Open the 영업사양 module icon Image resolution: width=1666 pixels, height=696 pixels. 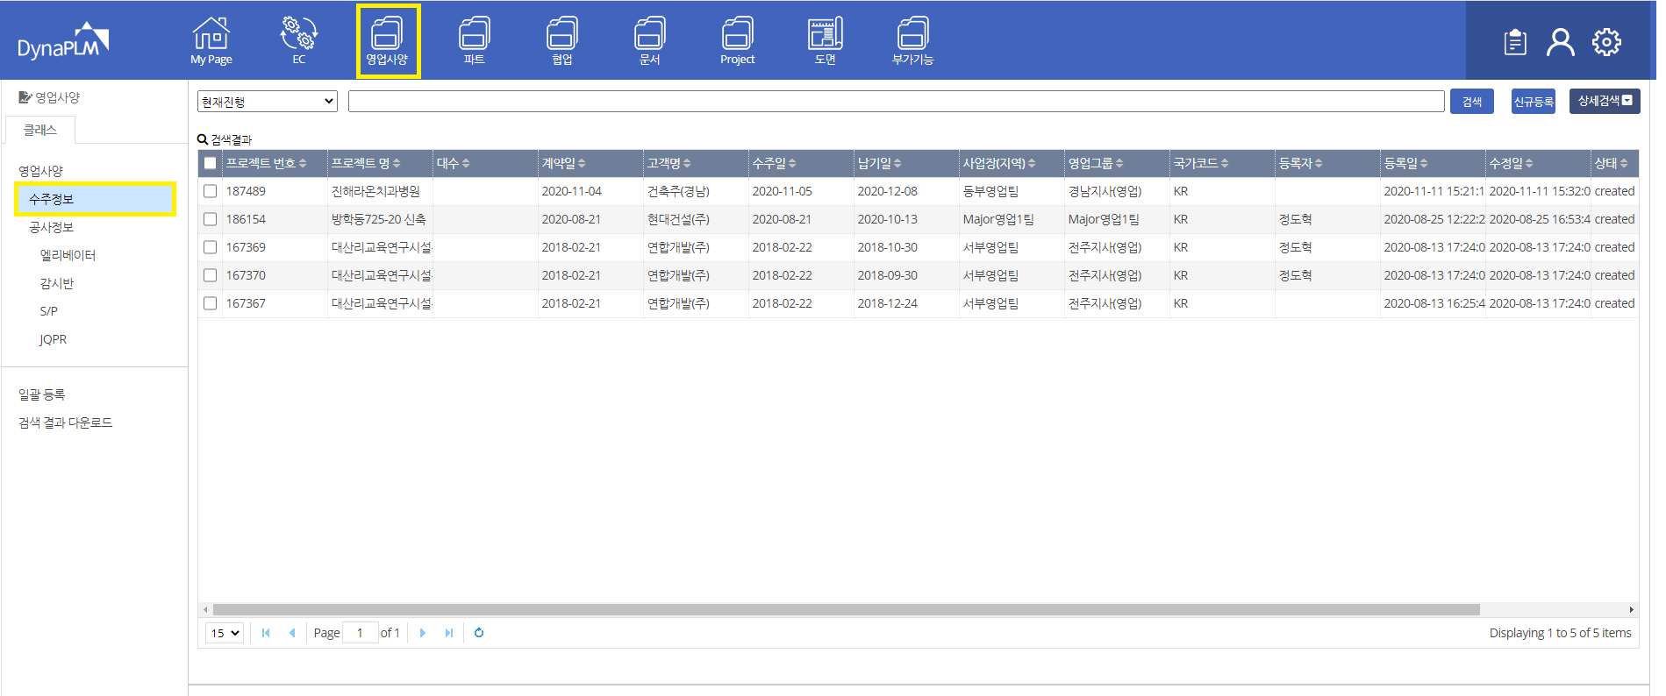387,40
